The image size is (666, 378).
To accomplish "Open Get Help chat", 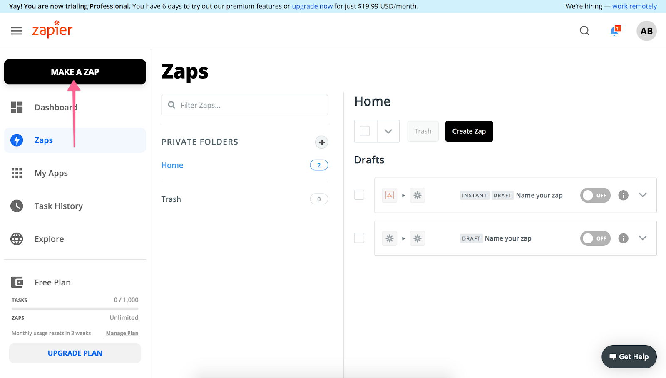I will coord(629,356).
